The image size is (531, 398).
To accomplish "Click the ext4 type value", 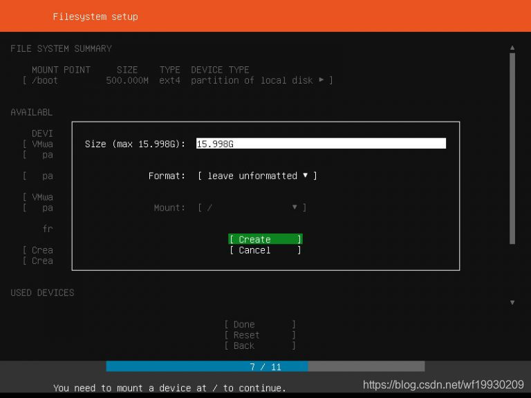I will 169,80.
